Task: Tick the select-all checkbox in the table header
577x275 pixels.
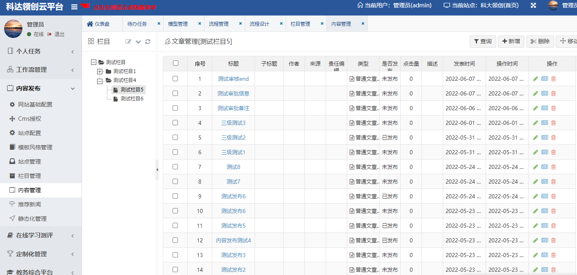Action: point(175,63)
